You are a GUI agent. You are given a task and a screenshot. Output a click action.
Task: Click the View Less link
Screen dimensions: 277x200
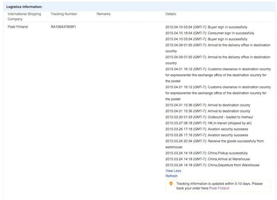pos(173,171)
